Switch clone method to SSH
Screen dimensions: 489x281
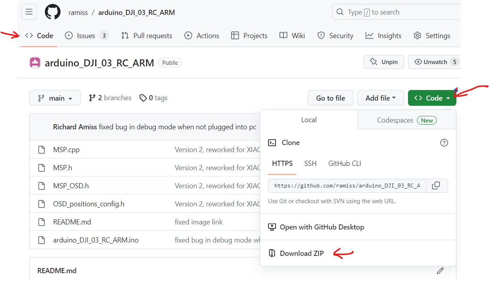coord(311,163)
